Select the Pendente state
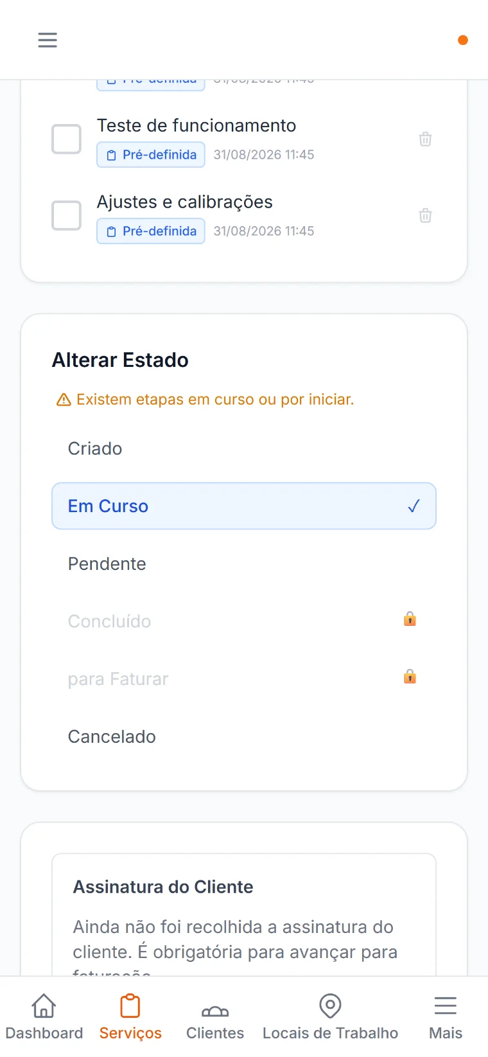Viewport: 488px width, 1057px height. pos(244,564)
